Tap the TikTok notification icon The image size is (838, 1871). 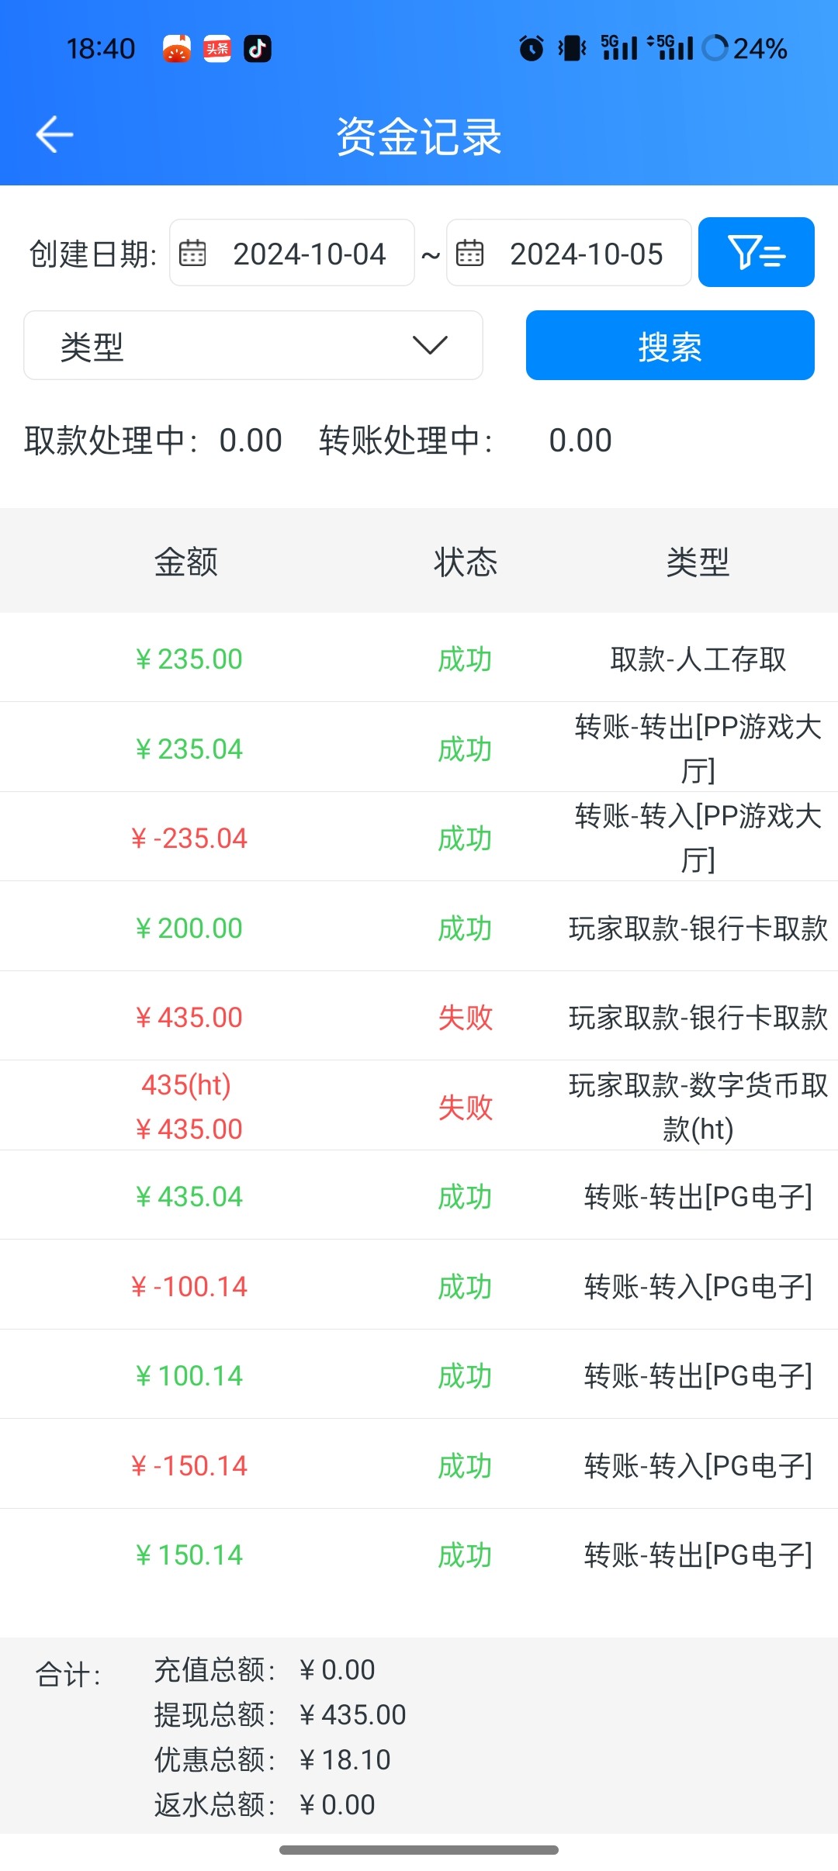coord(258,49)
